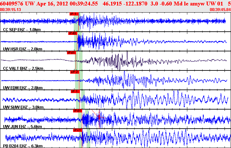Click the end time 00:39:45.84 label
The image size is (231, 148).
(220, 10)
